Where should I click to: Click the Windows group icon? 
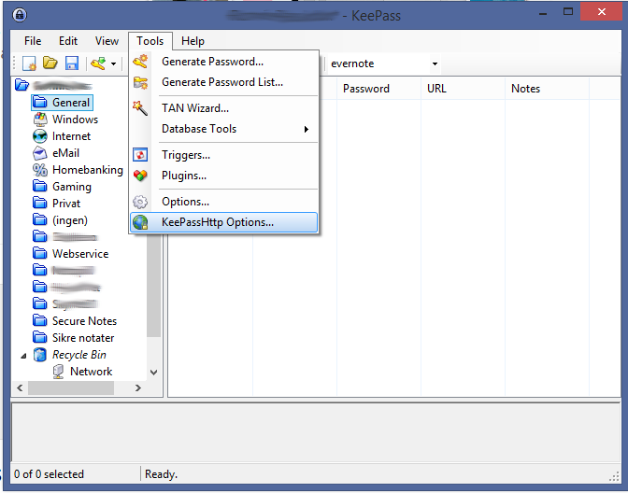coord(39,120)
